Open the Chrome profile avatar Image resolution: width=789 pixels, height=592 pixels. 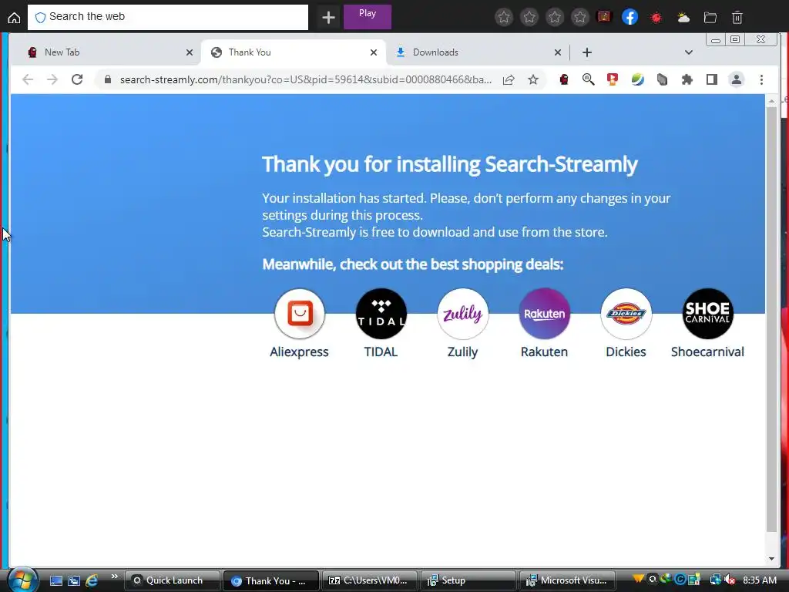(736, 79)
